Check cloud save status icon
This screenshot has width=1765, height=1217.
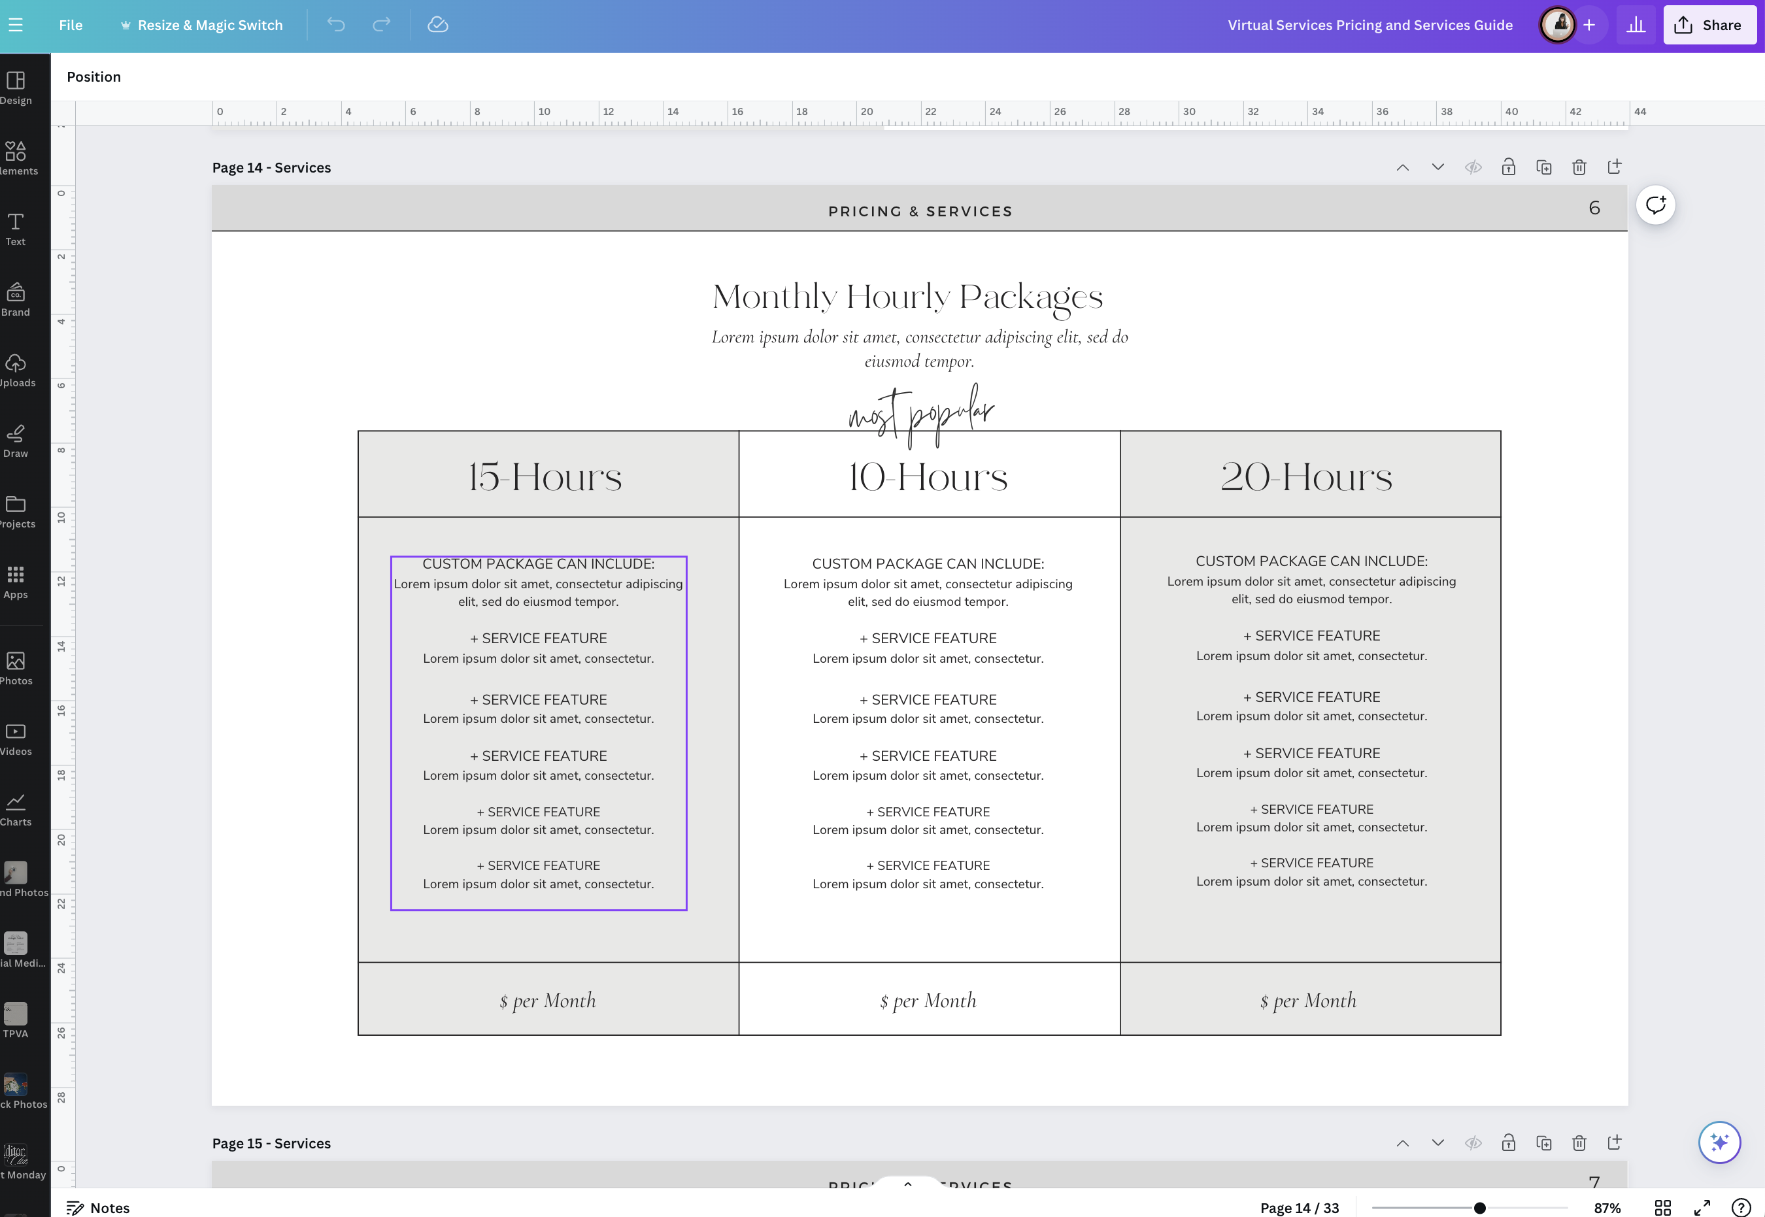(437, 25)
